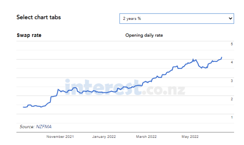Viewport: 244px width, 145px height.
Task: Click the 'Swap rate' chart title
Action: click(x=29, y=35)
